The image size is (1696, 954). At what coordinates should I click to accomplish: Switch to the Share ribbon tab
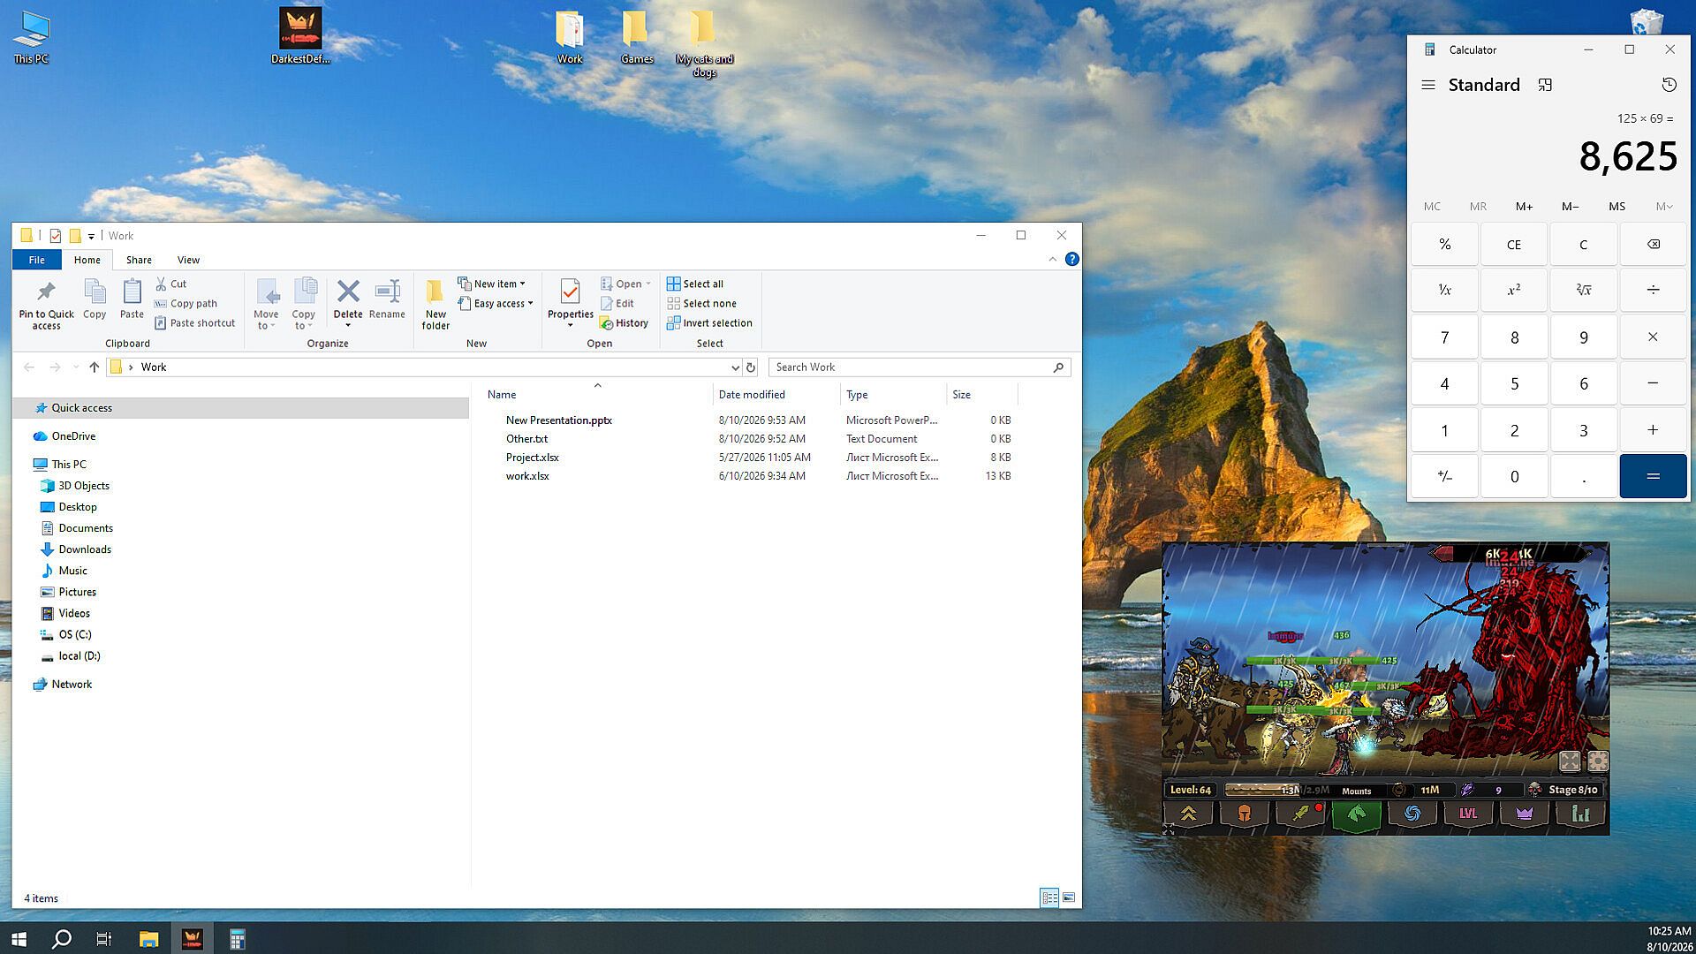139,260
